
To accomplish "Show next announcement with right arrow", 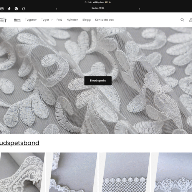I will pos(139,9).
